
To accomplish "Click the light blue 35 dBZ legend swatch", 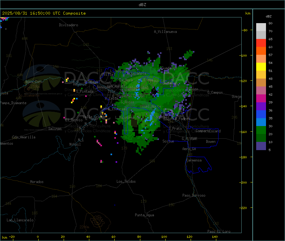I will (x=261, y=122).
